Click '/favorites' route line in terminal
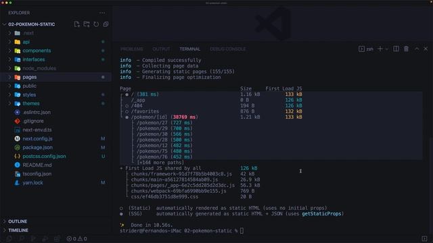The width and height of the screenshot is (433, 243). pyautogui.click(x=145, y=111)
